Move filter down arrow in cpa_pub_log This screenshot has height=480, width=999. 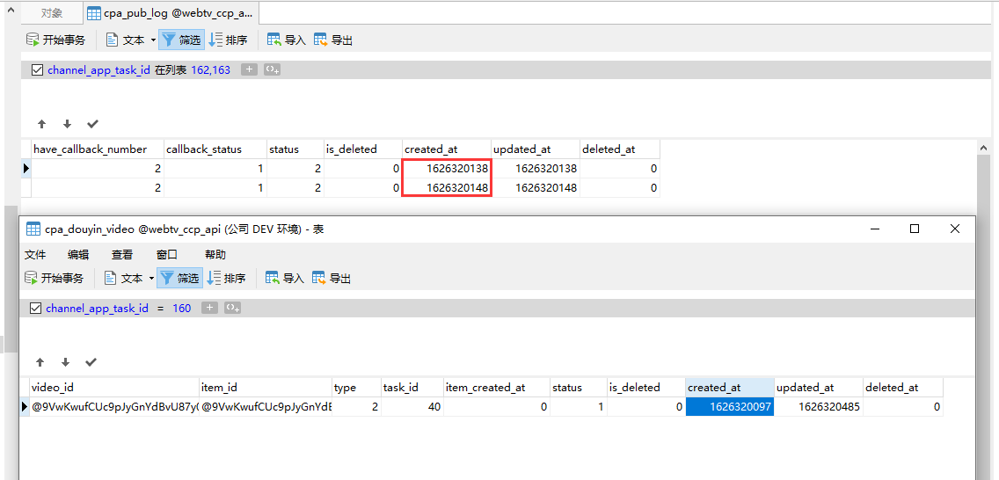67,123
